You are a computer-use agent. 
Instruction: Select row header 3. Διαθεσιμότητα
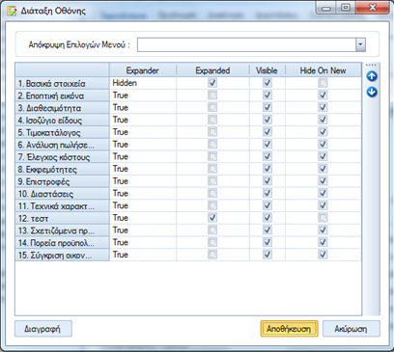tap(62, 108)
